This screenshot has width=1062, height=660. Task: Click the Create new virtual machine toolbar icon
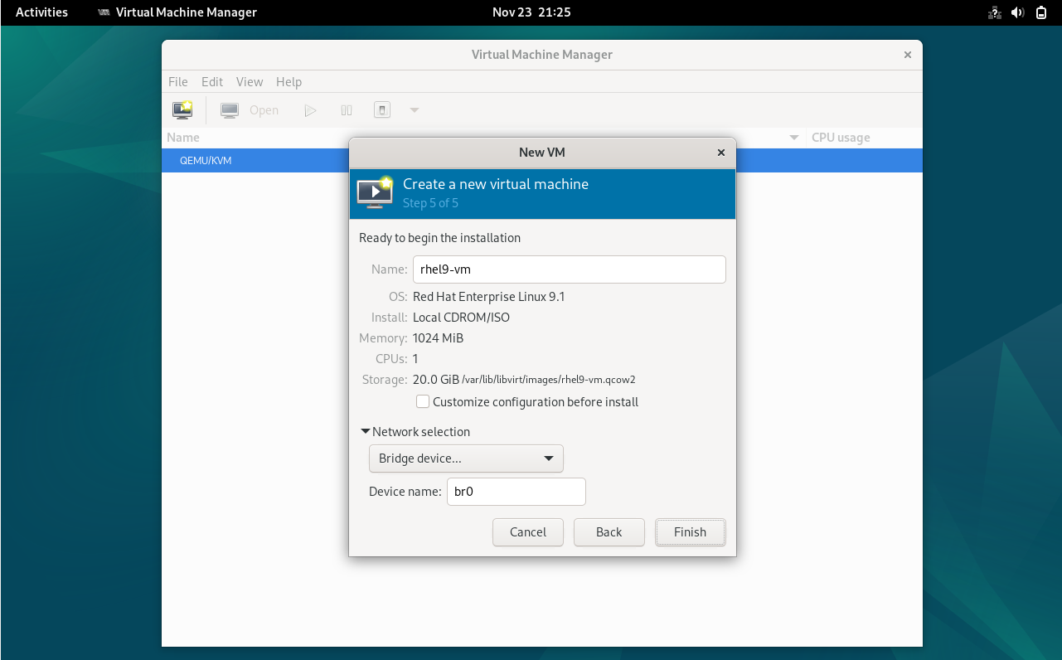[182, 109]
